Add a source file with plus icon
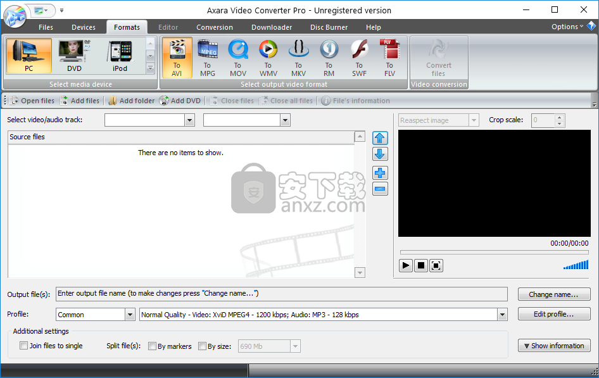 (x=380, y=173)
